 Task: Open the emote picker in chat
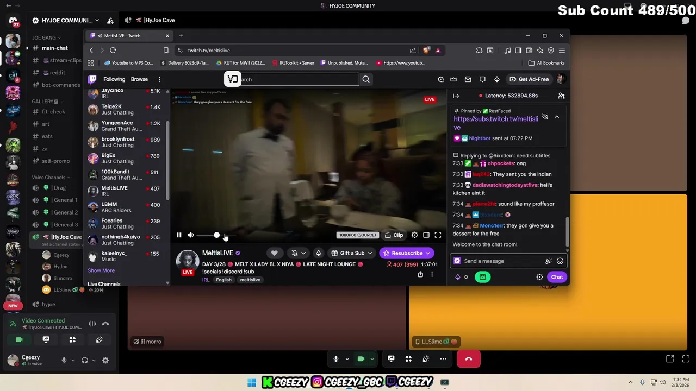(x=560, y=261)
